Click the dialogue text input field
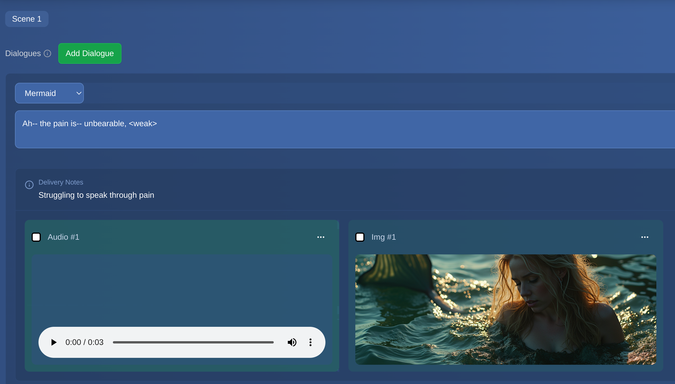Image resolution: width=675 pixels, height=384 pixels. pyautogui.click(x=345, y=129)
